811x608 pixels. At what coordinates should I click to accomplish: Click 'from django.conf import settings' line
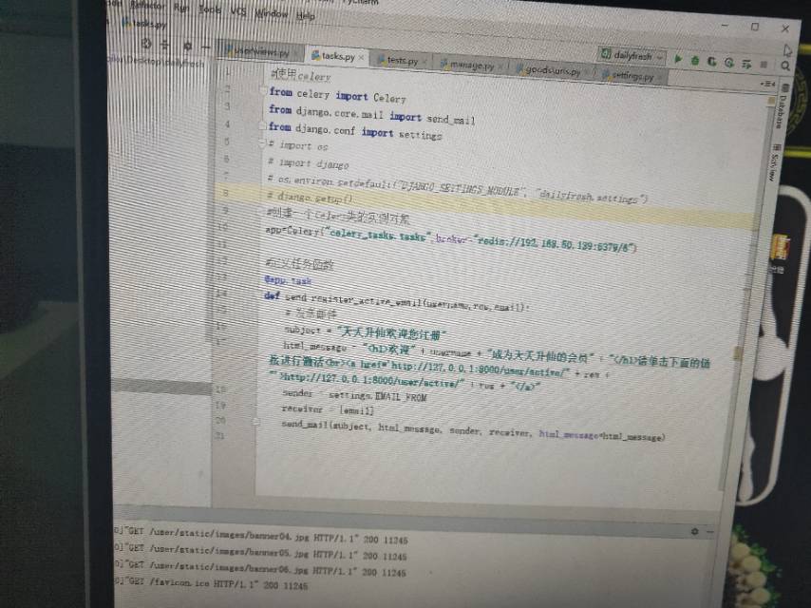(x=355, y=130)
